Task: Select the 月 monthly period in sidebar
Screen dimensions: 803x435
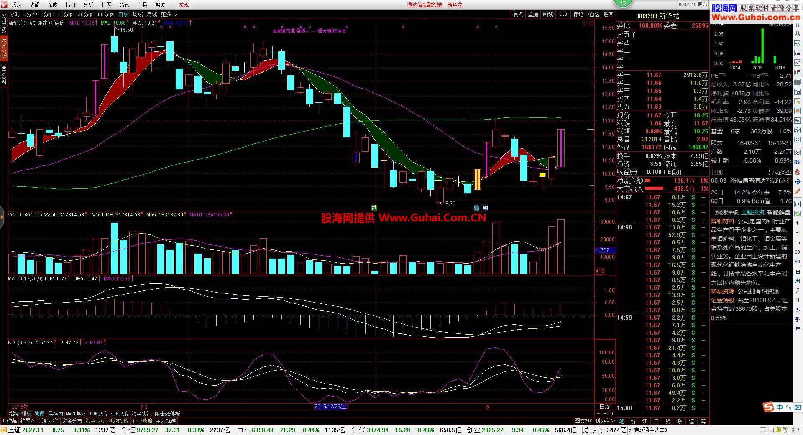Action: (x=798, y=290)
